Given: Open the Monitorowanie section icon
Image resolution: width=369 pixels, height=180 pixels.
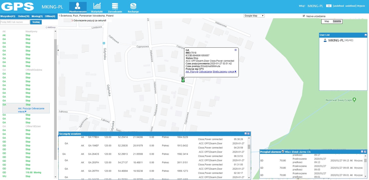Looking at the screenshot, I should coord(78,6).
